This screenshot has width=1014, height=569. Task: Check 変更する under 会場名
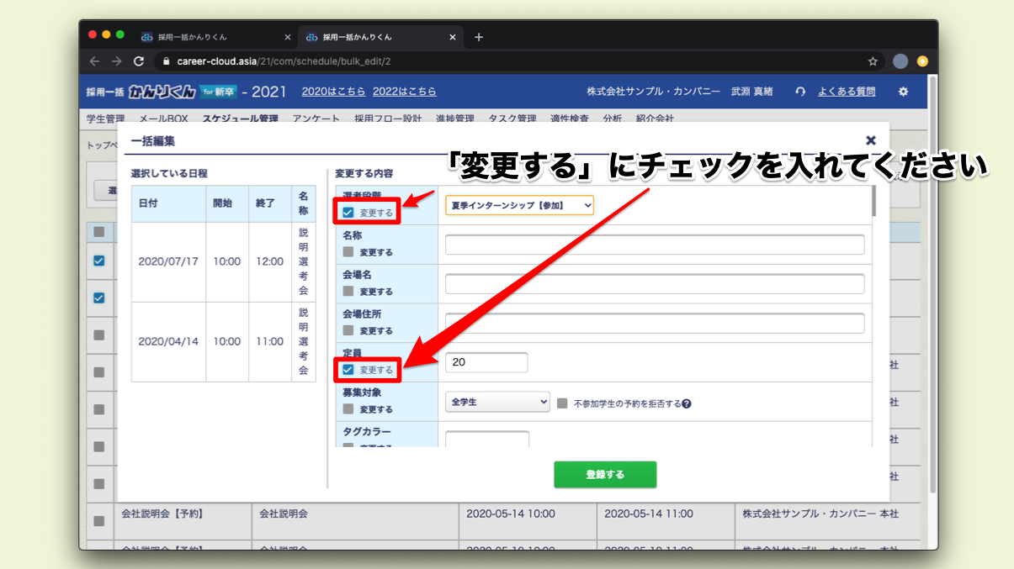(348, 292)
